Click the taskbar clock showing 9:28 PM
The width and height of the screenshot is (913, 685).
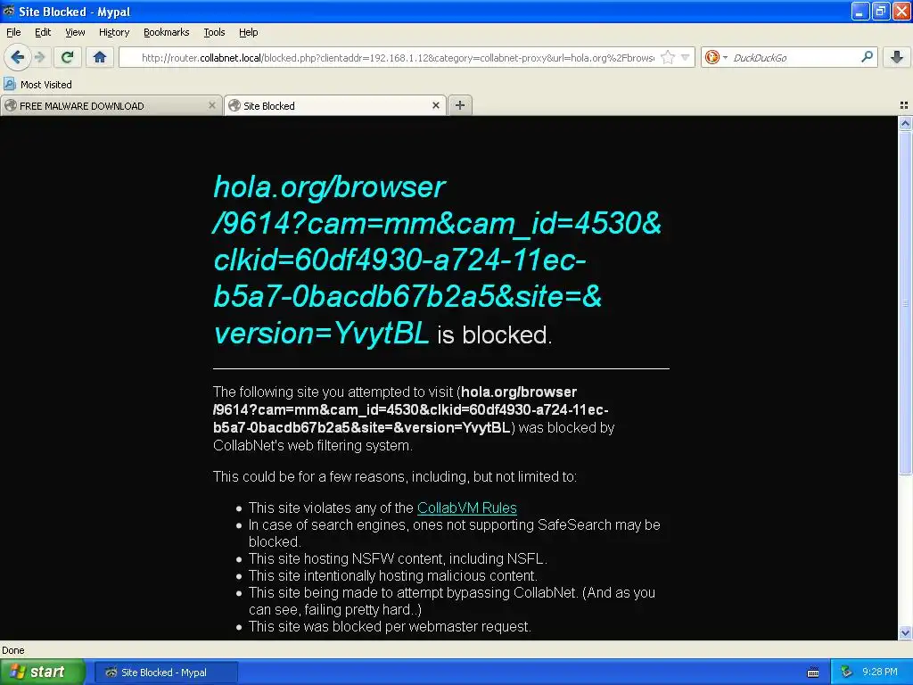point(880,672)
